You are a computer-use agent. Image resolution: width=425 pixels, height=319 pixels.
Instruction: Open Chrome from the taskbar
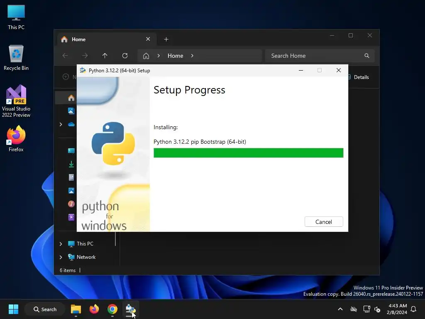(112, 309)
